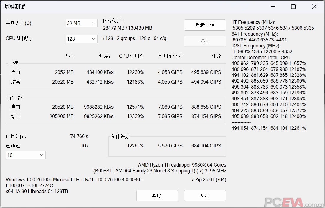325x208 pixels.
Task: Close the 基准测试 window
Action: click(314, 7)
